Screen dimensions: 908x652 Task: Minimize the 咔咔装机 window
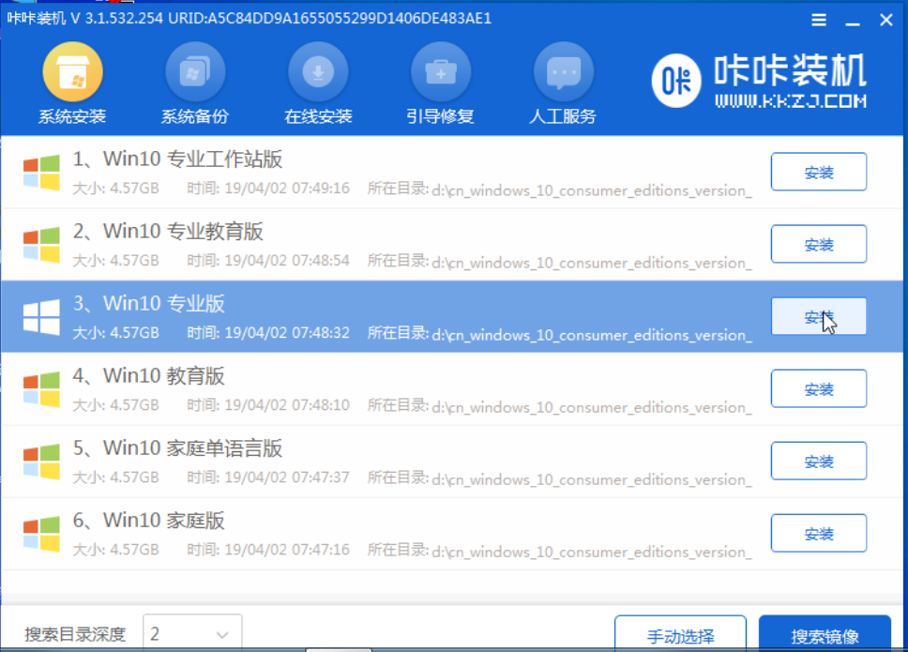(x=852, y=20)
